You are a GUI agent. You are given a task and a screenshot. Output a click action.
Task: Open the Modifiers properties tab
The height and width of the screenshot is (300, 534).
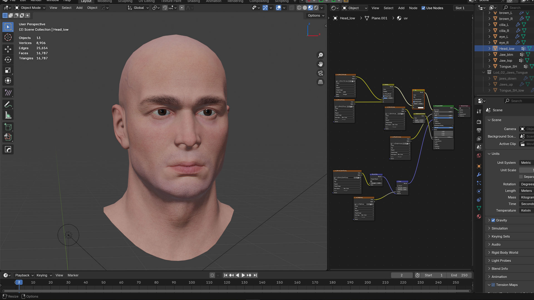[479, 175]
